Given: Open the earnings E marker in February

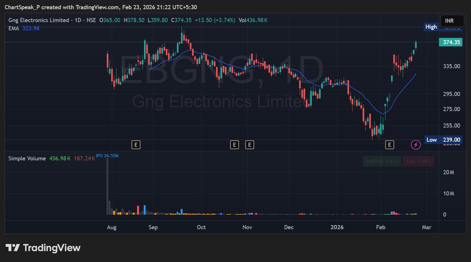Looking at the screenshot, I should 390,145.
